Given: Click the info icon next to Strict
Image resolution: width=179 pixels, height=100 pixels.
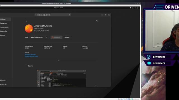Looking at the screenshot, I should point(29,48).
